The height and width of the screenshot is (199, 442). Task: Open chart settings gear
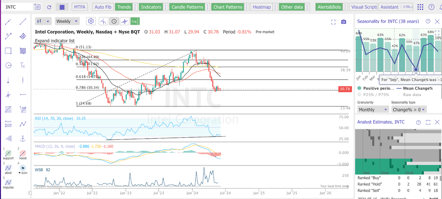point(91,21)
